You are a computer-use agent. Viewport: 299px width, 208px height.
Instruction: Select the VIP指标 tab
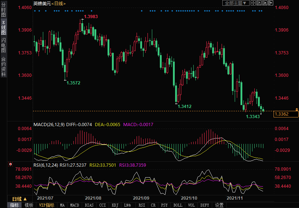point(47,205)
